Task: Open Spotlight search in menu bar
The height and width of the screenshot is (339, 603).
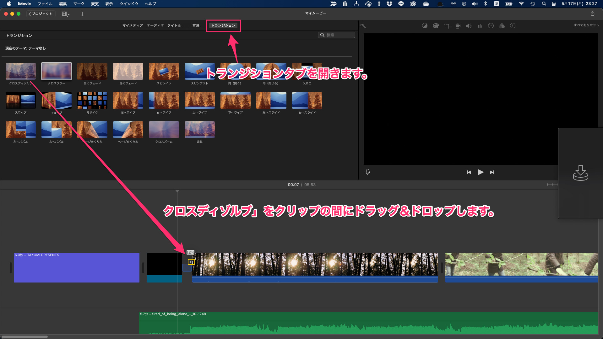Action: (x=544, y=4)
